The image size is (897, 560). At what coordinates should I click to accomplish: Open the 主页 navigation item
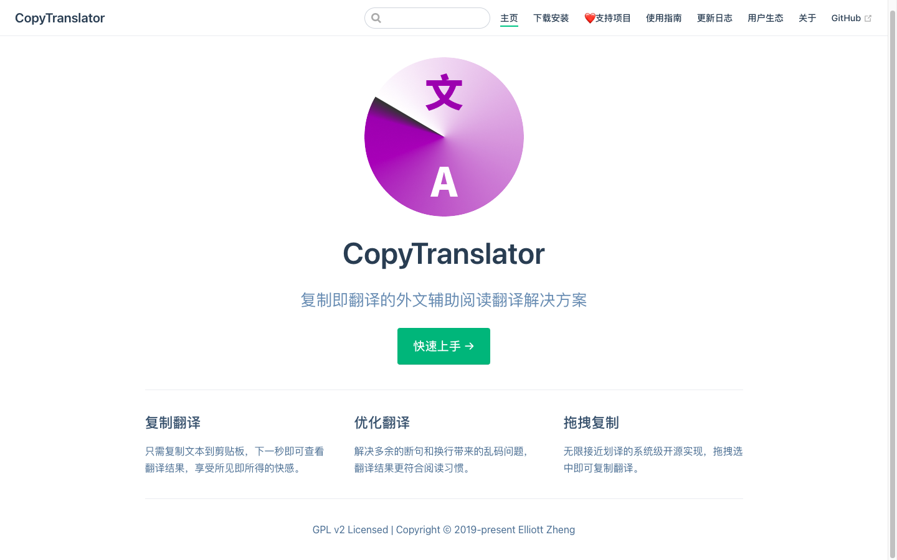(x=509, y=18)
